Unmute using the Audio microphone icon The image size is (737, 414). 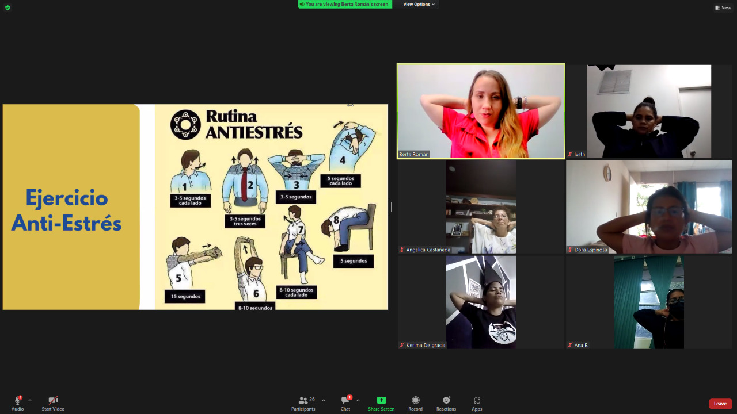[x=17, y=400]
